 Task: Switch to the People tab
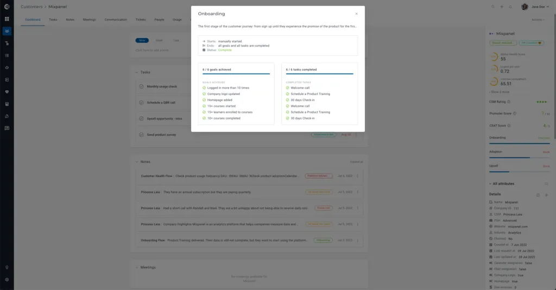[159, 20]
